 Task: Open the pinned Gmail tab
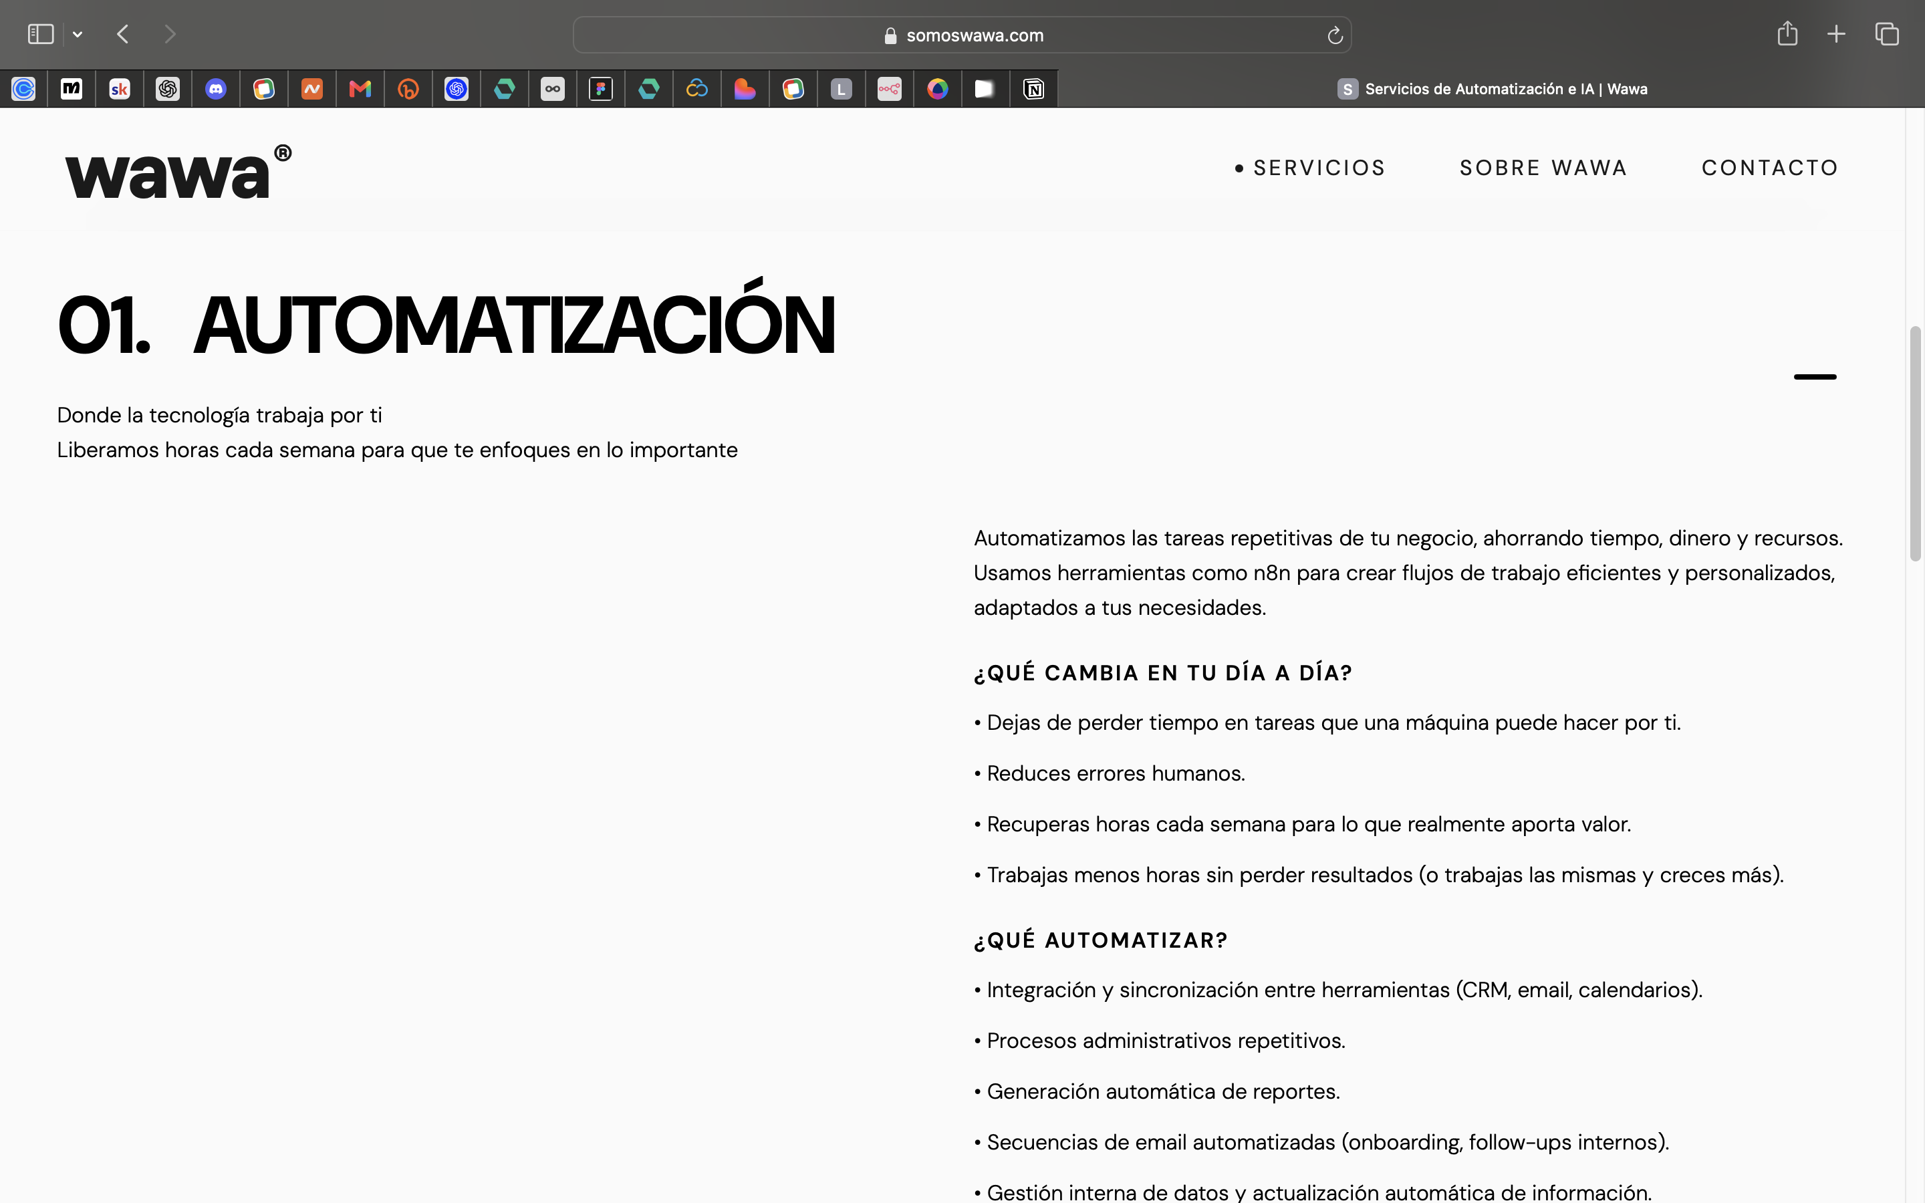coord(360,89)
